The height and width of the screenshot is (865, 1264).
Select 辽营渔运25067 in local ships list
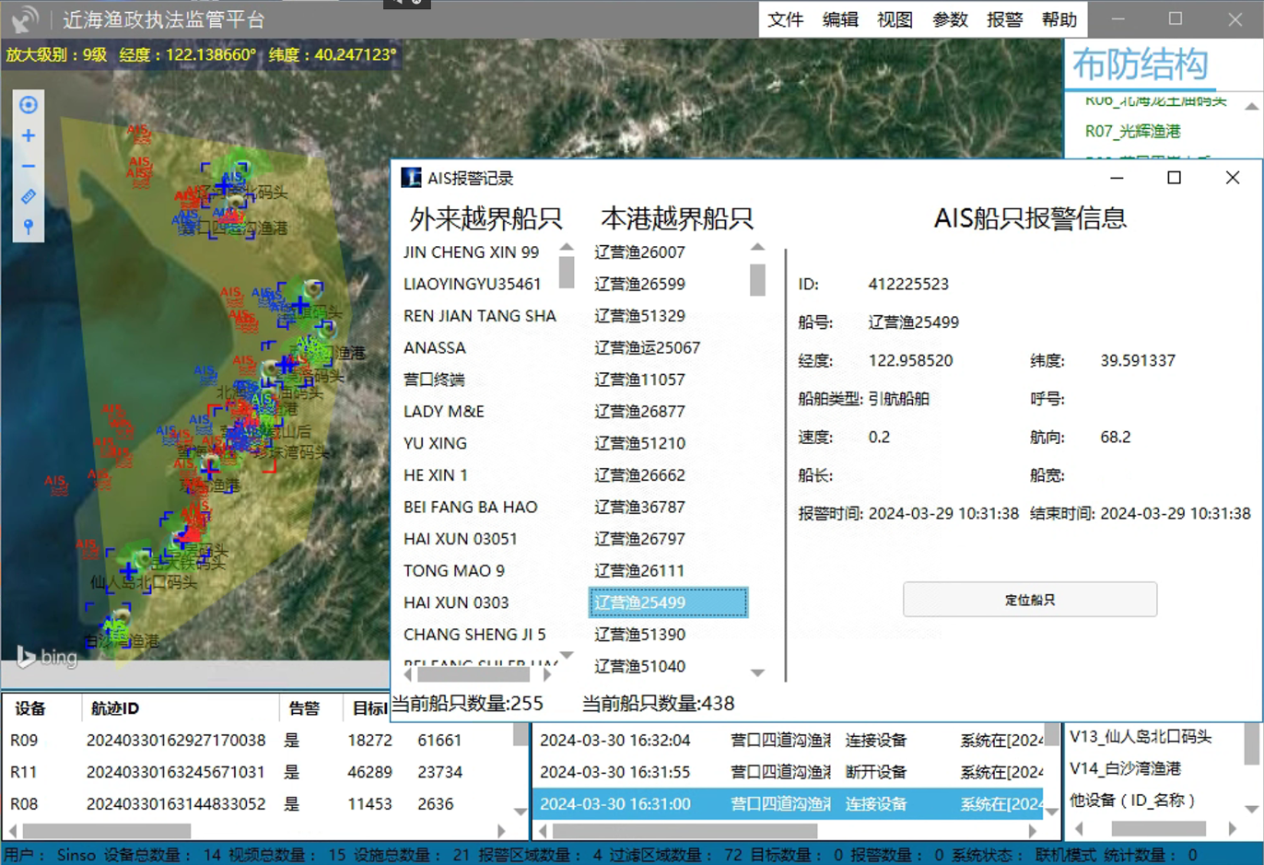coord(647,348)
